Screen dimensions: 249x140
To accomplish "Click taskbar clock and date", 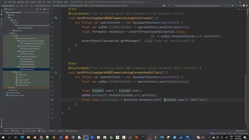I will tap(238, 137).
